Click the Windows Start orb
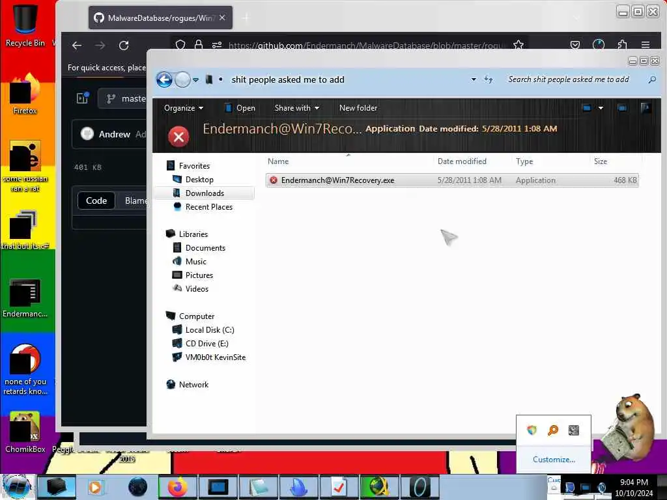Viewport: 667px width, 500px height. (x=17, y=487)
